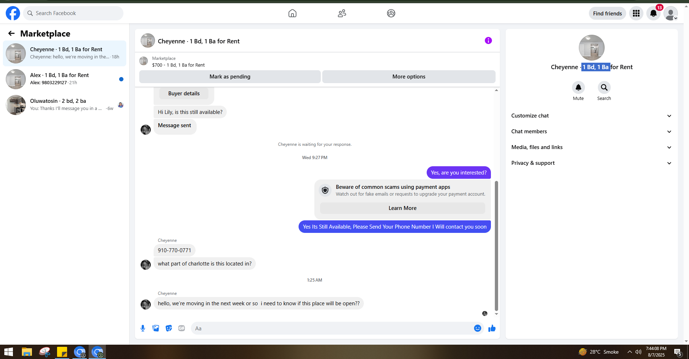Click the taskbar clock and date

(656, 352)
